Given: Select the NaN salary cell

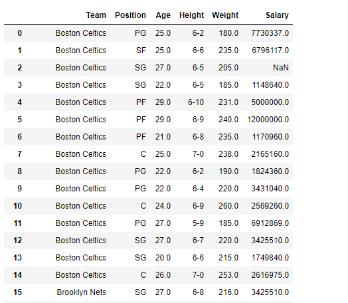Looking at the screenshot, I should point(280,68).
